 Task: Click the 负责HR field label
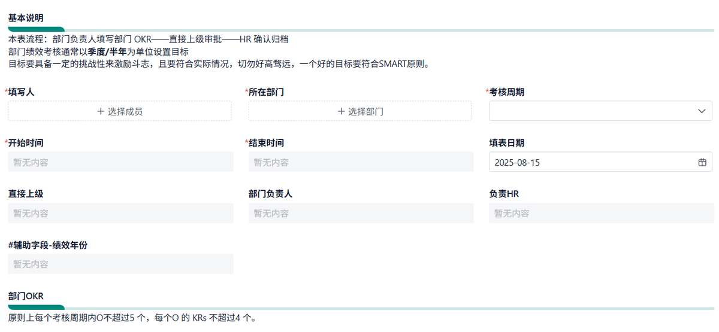504,194
